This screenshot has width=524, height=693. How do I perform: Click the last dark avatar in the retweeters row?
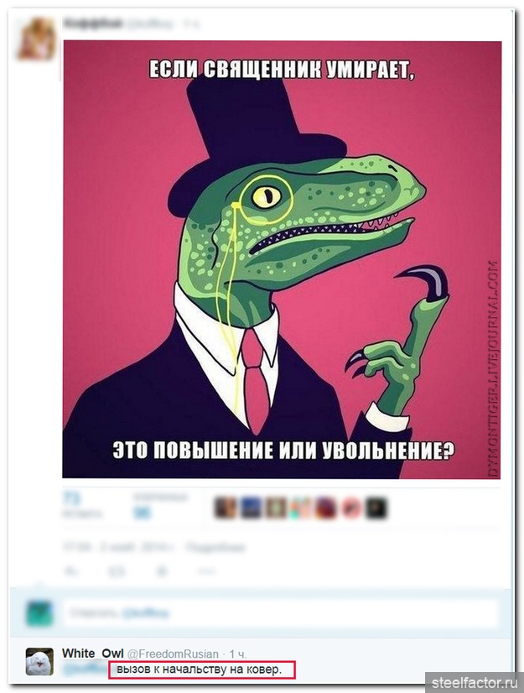coord(376,508)
